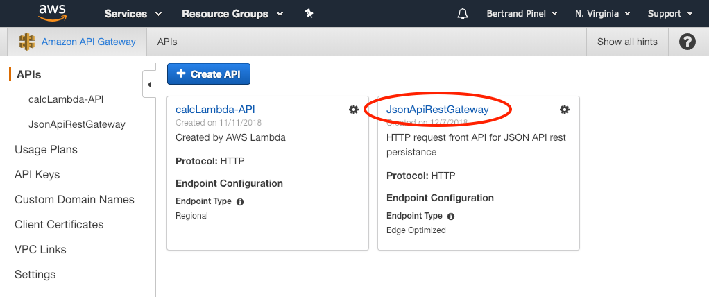Click Endpoint Type info icon on JsonApiRestGateway card
Screen dimensions: 709x297
click(451, 217)
